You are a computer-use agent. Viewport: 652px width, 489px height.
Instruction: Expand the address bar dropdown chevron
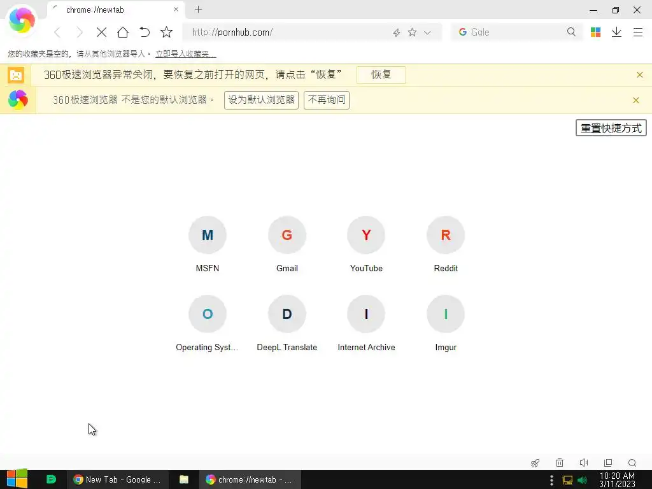point(427,32)
